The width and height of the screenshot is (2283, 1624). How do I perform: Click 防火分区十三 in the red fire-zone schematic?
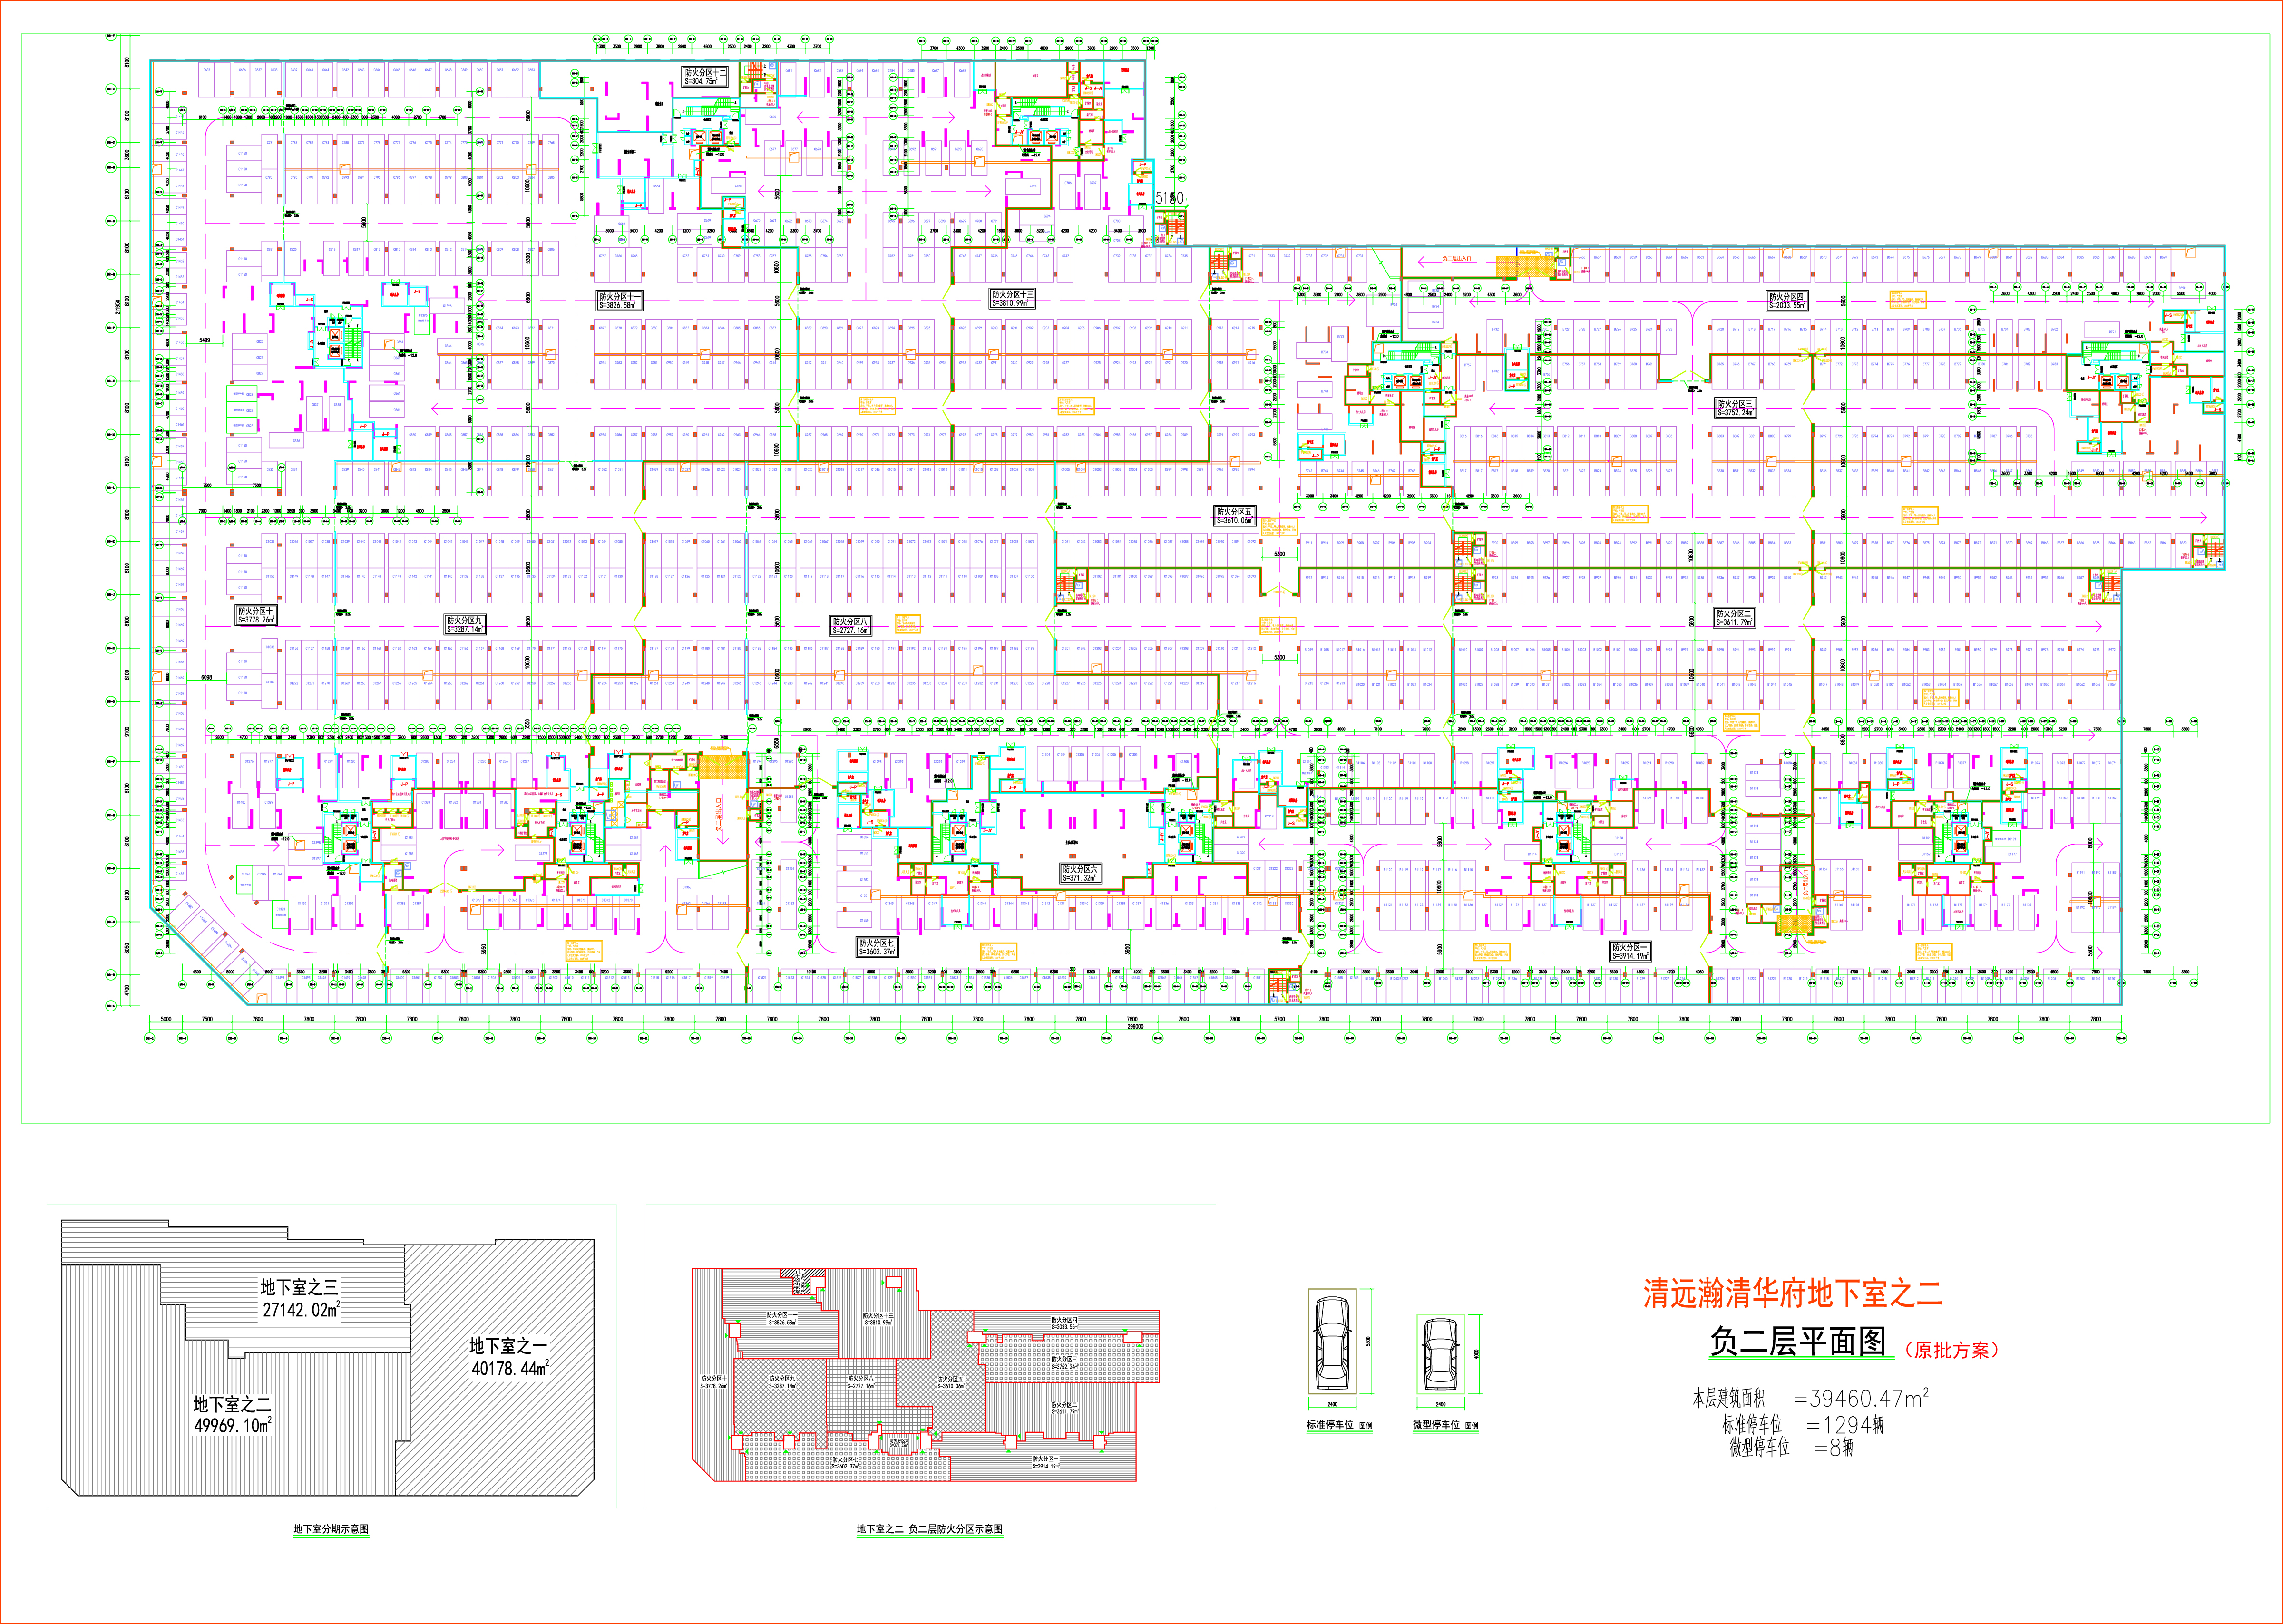pos(877,1319)
